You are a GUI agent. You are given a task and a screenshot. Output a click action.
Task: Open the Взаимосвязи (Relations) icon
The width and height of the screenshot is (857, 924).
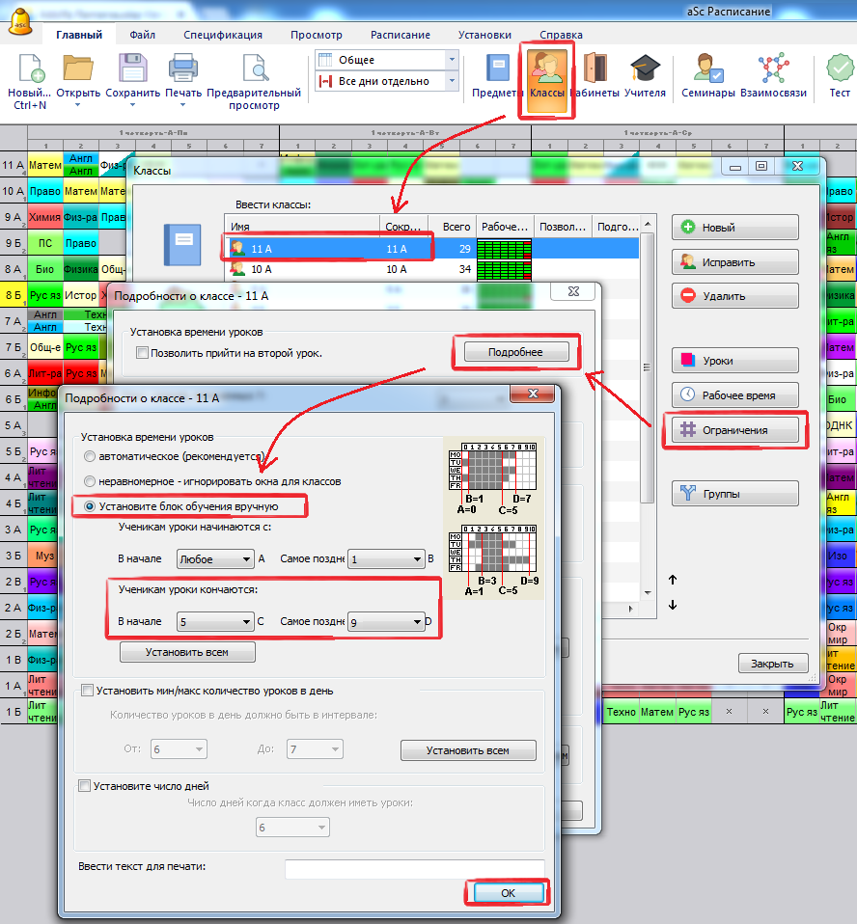pos(772,69)
